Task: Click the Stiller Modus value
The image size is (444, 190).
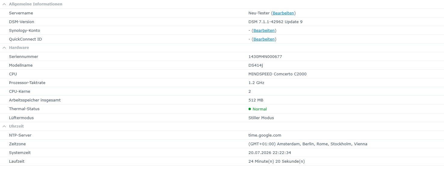Action: pyautogui.click(x=261, y=118)
